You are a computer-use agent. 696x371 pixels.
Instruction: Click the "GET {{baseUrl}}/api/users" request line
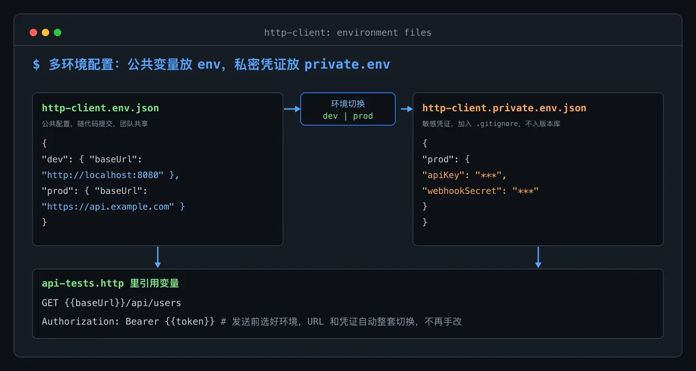tap(111, 303)
